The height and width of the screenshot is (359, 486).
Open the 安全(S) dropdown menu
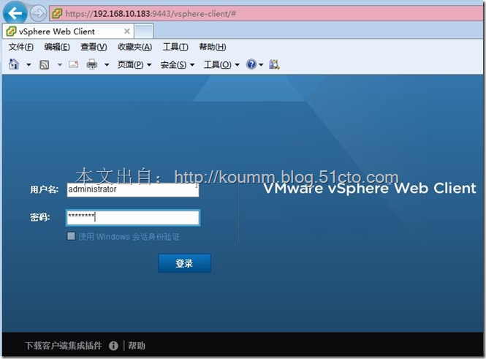click(x=178, y=64)
